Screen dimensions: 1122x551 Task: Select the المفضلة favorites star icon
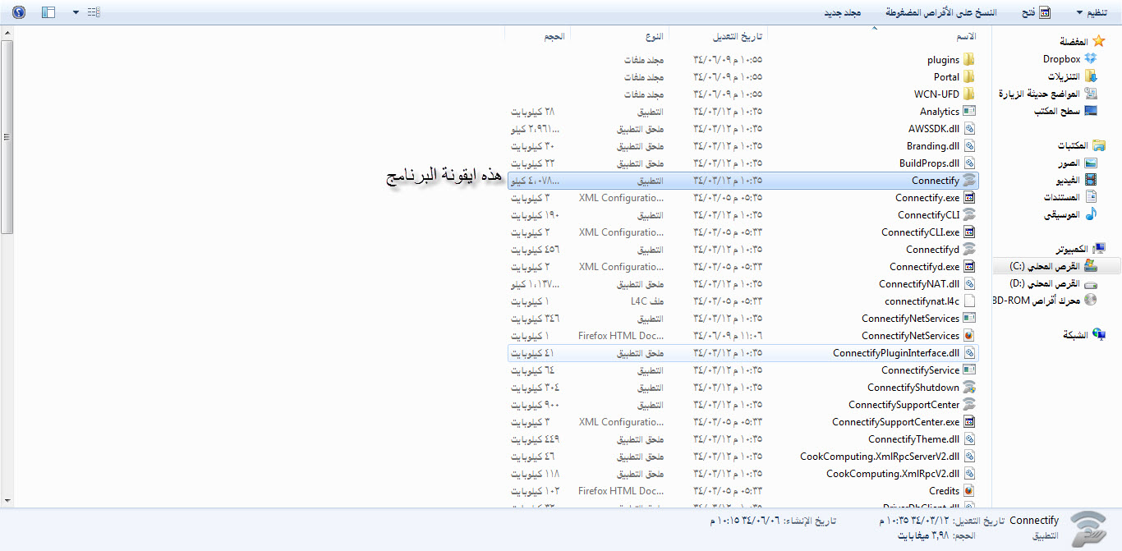point(1097,42)
